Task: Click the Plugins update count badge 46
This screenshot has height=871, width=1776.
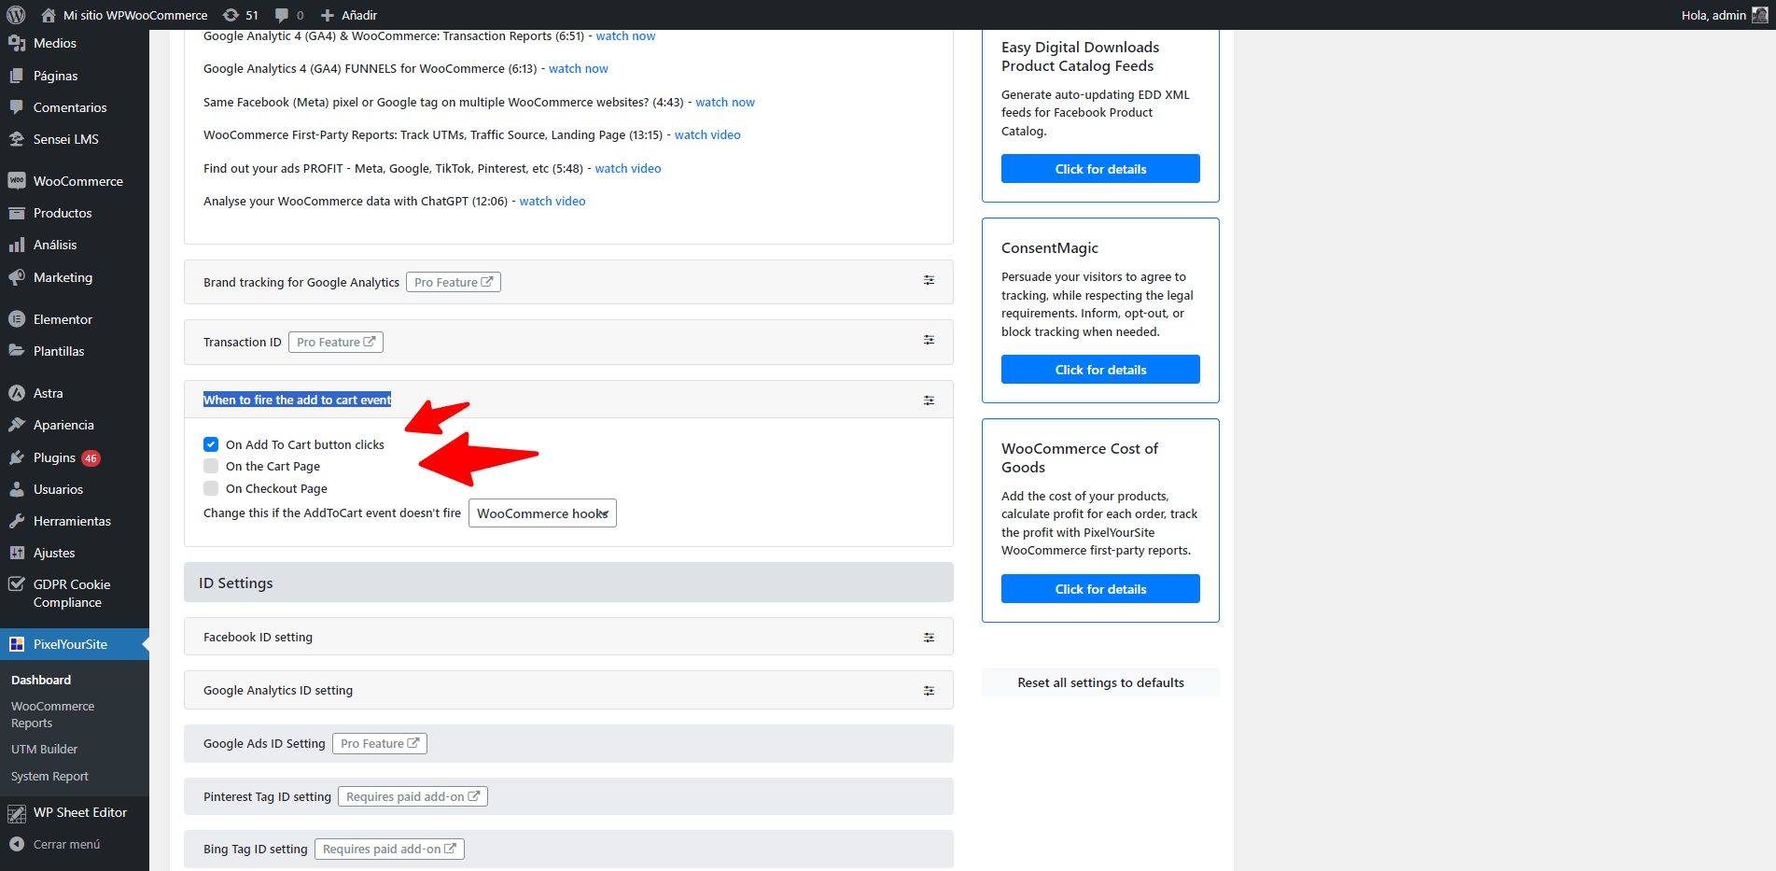Action: pos(91,458)
